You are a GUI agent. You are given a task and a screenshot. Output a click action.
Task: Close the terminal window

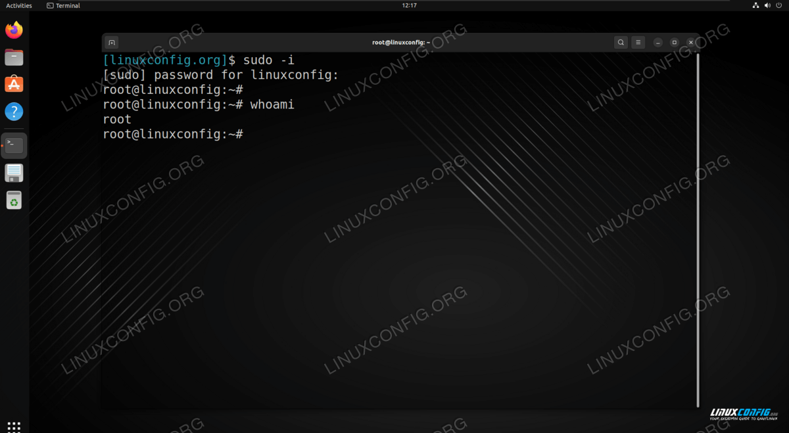(x=690, y=42)
